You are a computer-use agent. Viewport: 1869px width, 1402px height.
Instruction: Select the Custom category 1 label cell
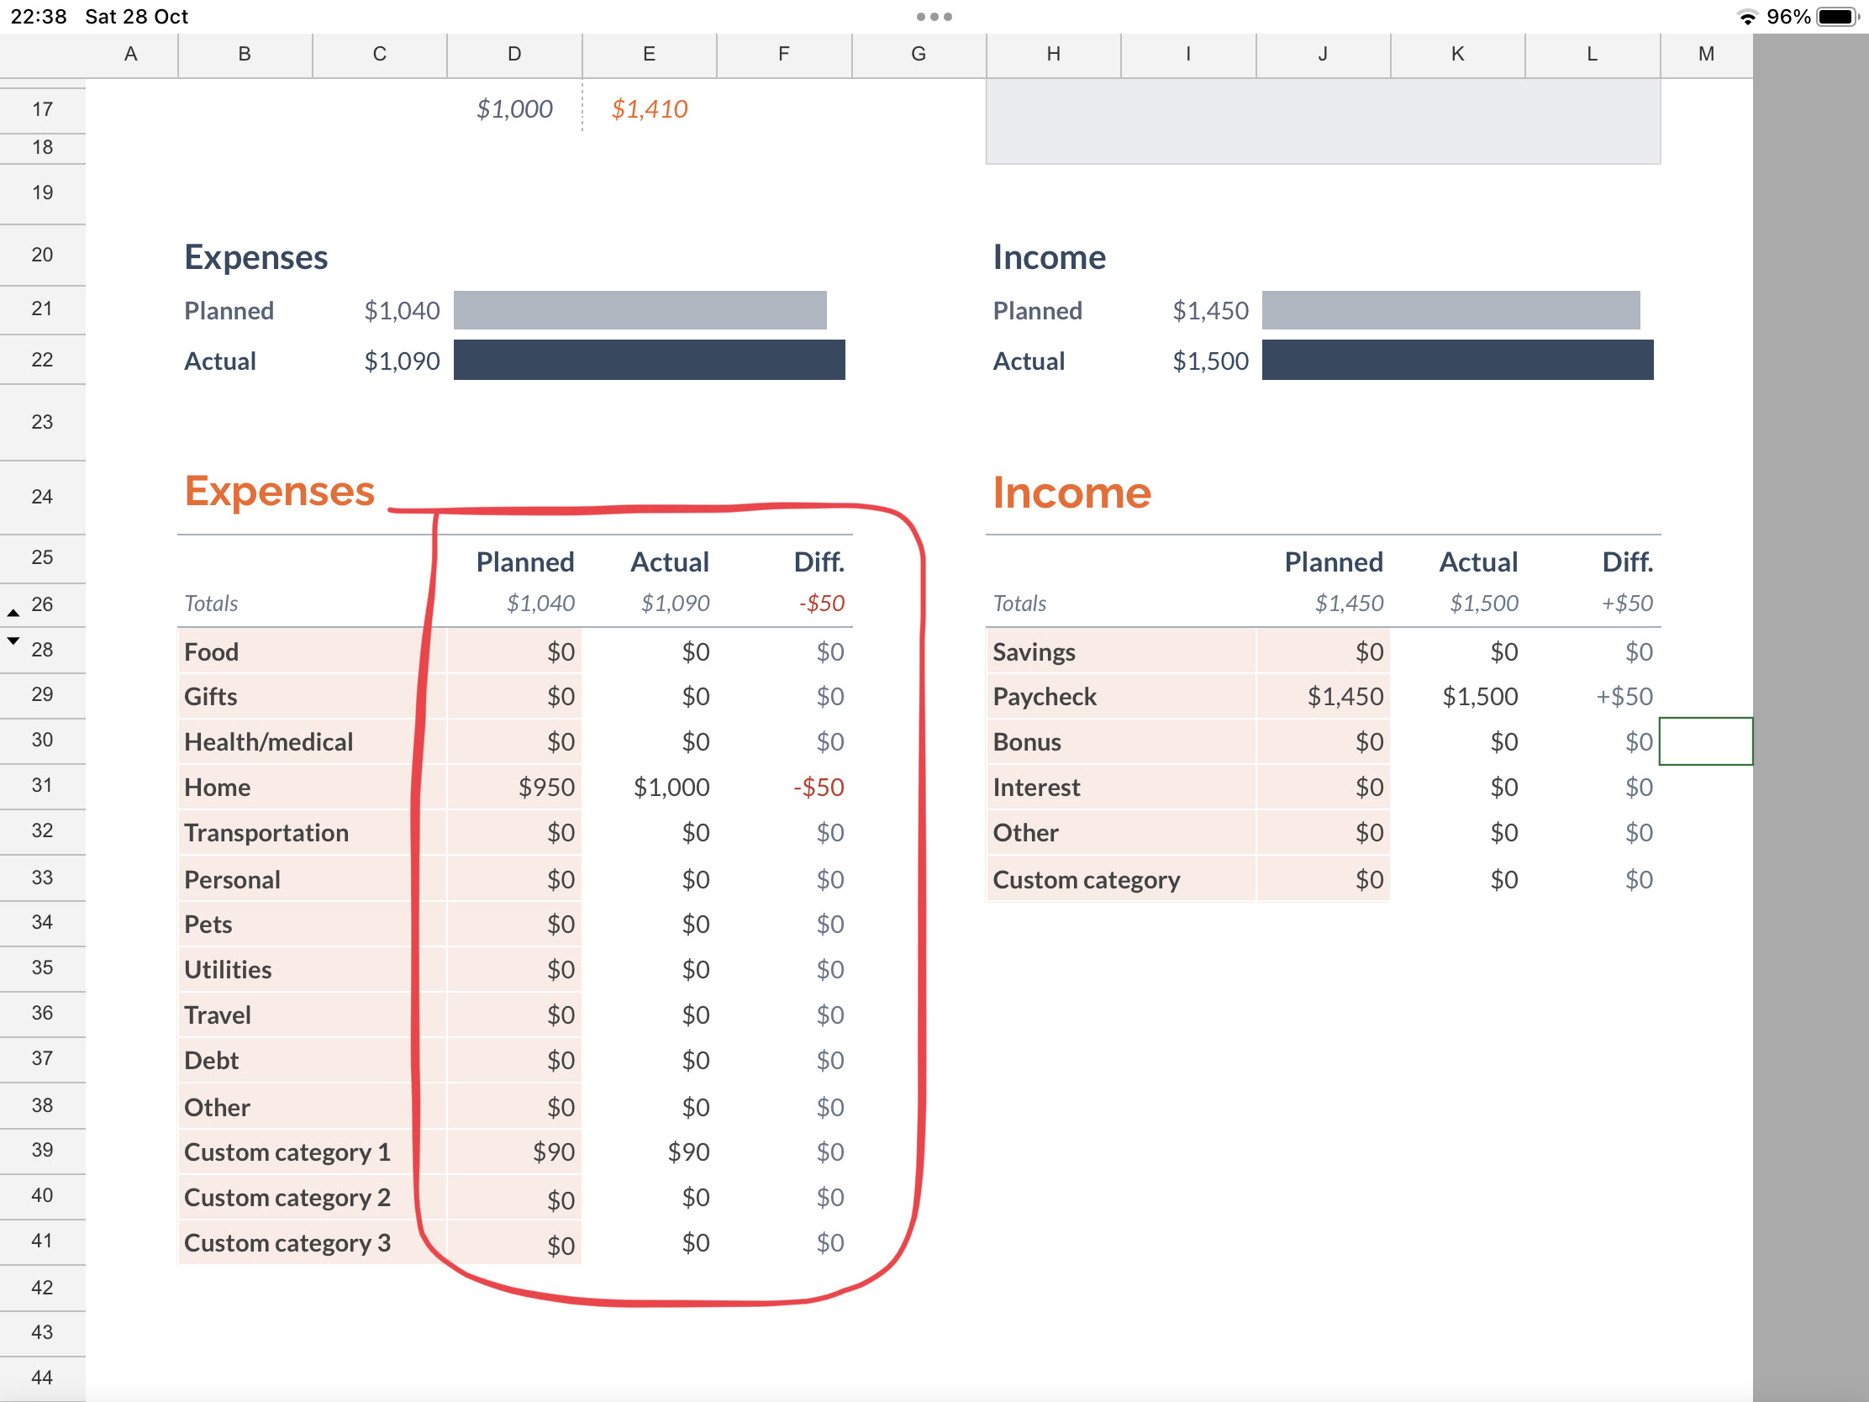tap(287, 1152)
